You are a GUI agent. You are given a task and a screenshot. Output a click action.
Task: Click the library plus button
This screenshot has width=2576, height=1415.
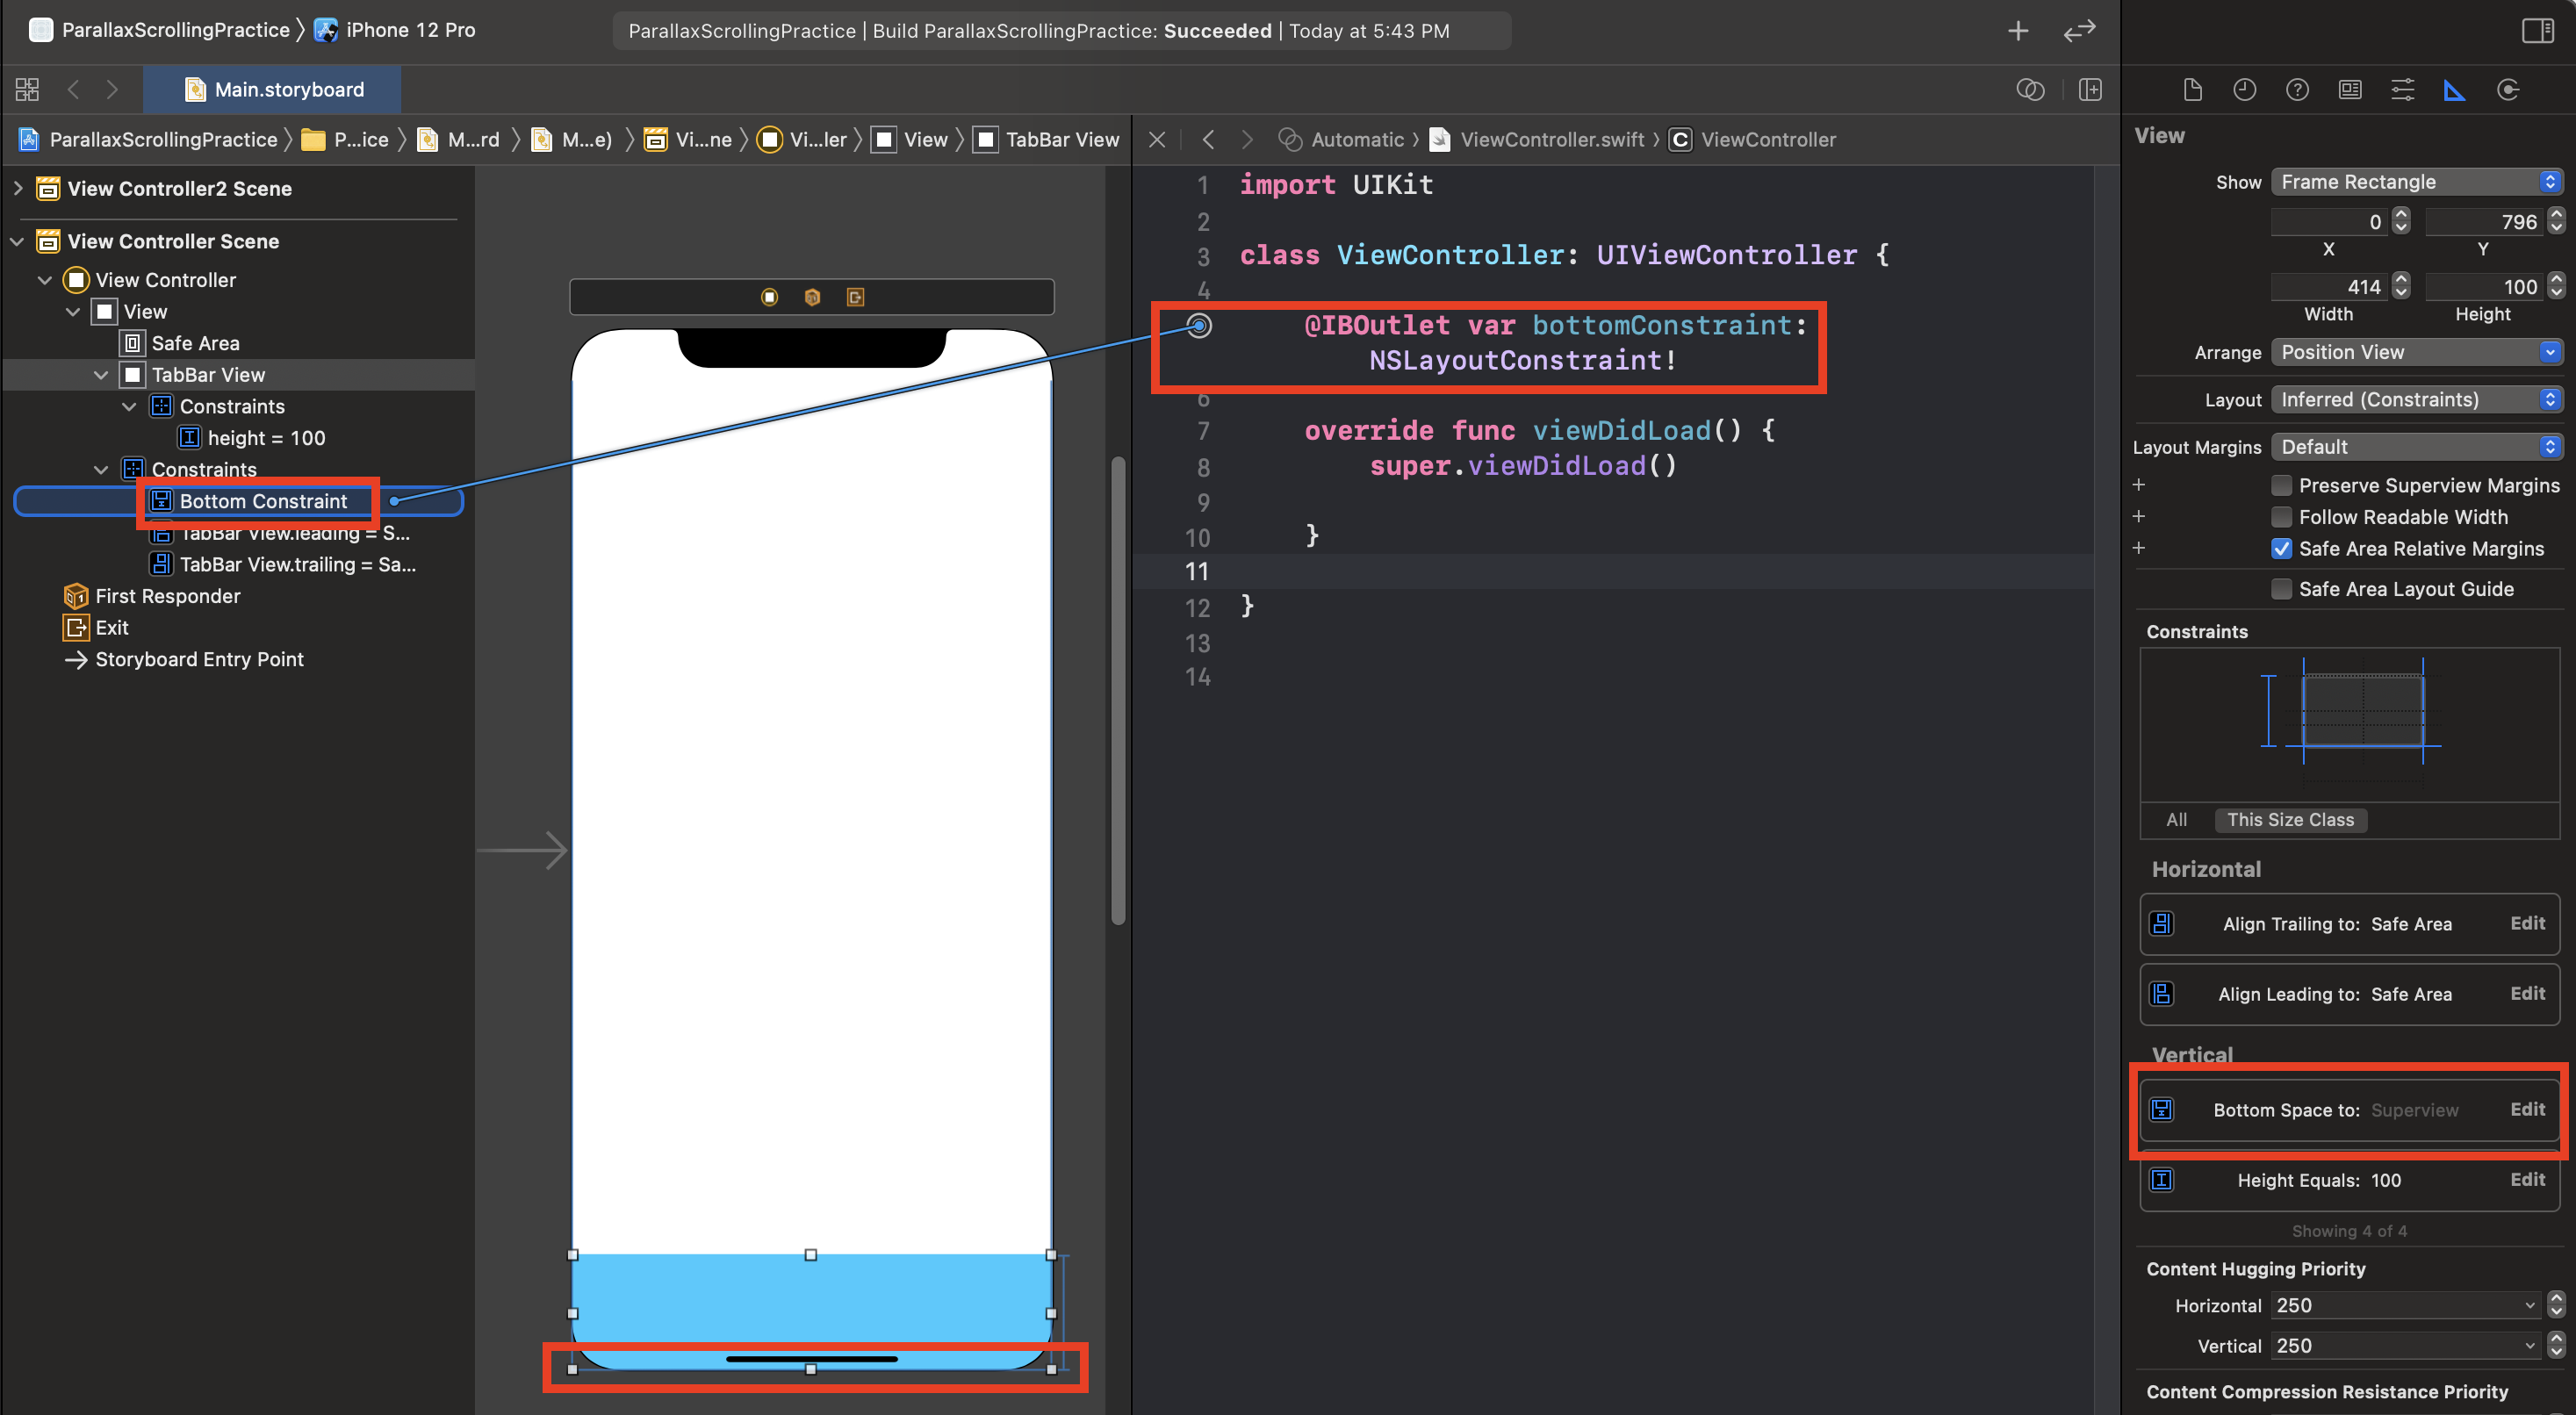coord(2018,31)
